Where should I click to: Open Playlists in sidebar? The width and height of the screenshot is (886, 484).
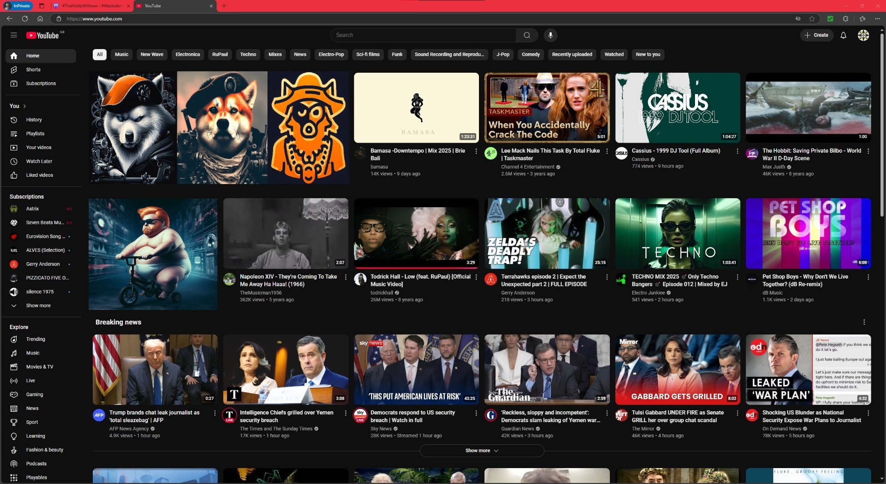40,134
